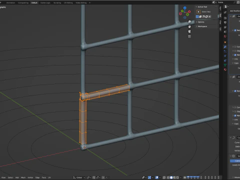Toggle viewport gizmos button
The width and height of the screenshot is (240, 180).
(x=149, y=177)
